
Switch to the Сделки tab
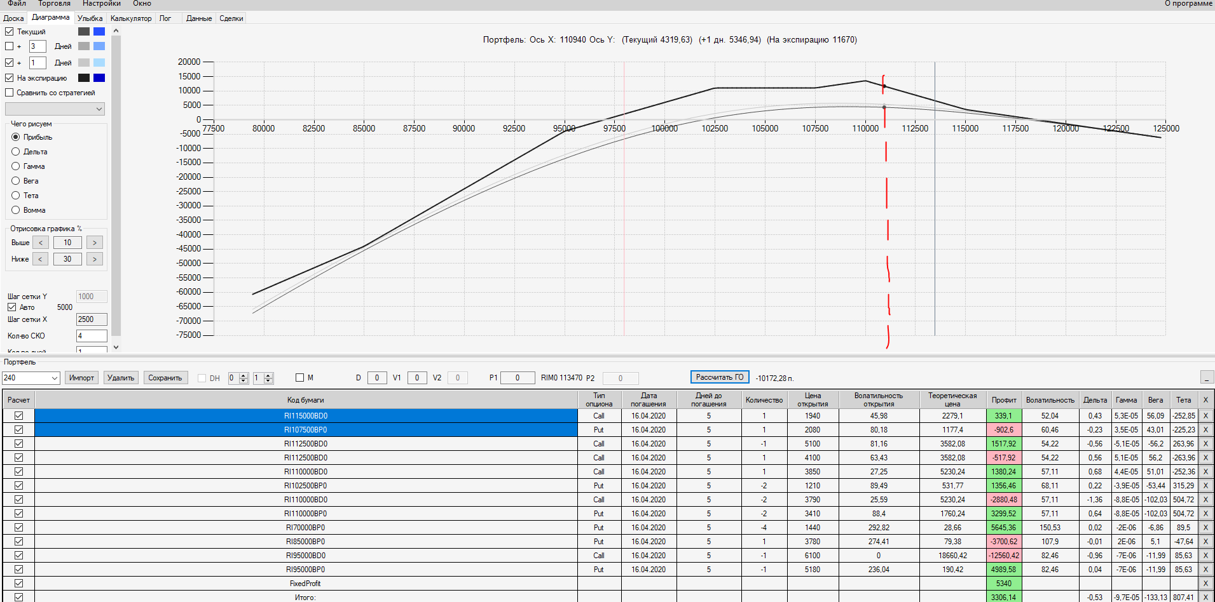tap(231, 18)
